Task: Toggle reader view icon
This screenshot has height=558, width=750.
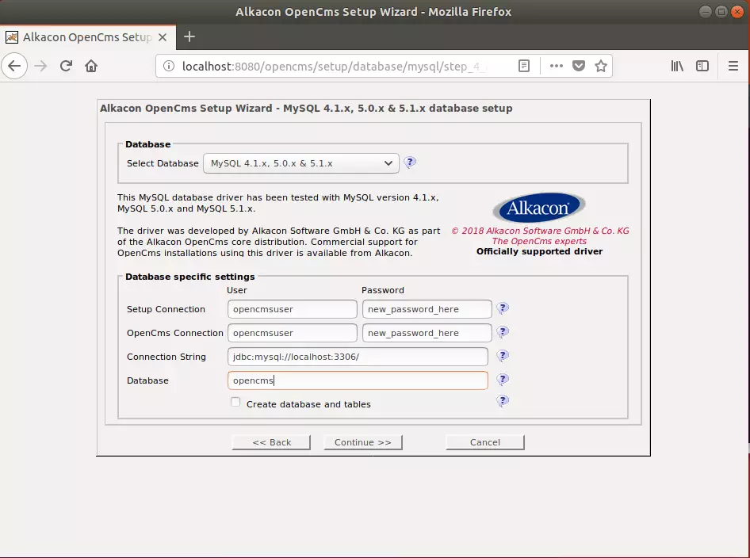Action: 524,66
